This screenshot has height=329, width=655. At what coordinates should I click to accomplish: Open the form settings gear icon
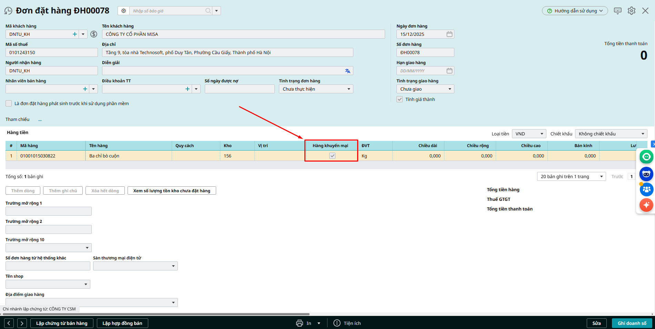[x=632, y=11]
